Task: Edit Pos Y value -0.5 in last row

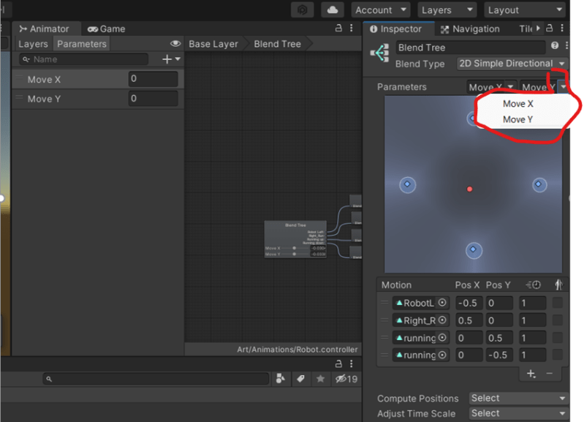Action: coord(499,355)
